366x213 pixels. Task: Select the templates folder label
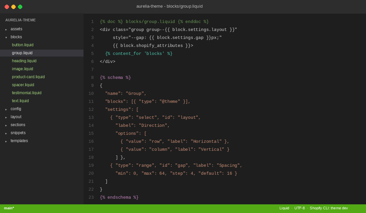(x=19, y=140)
